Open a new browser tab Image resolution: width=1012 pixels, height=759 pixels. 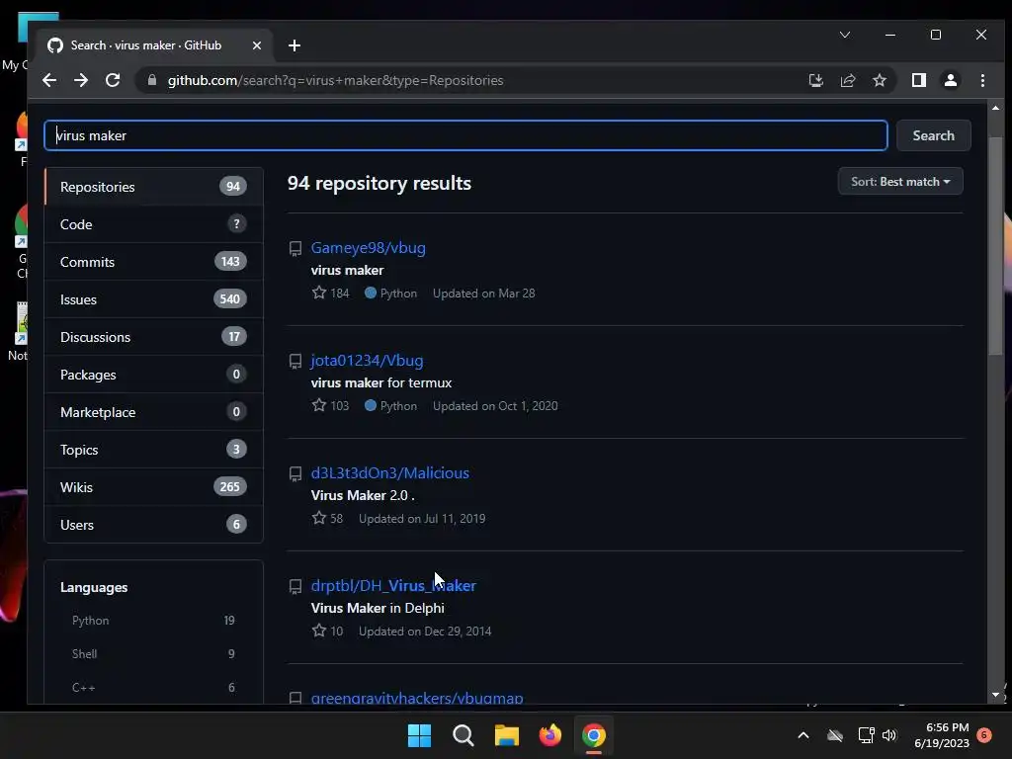pos(295,45)
